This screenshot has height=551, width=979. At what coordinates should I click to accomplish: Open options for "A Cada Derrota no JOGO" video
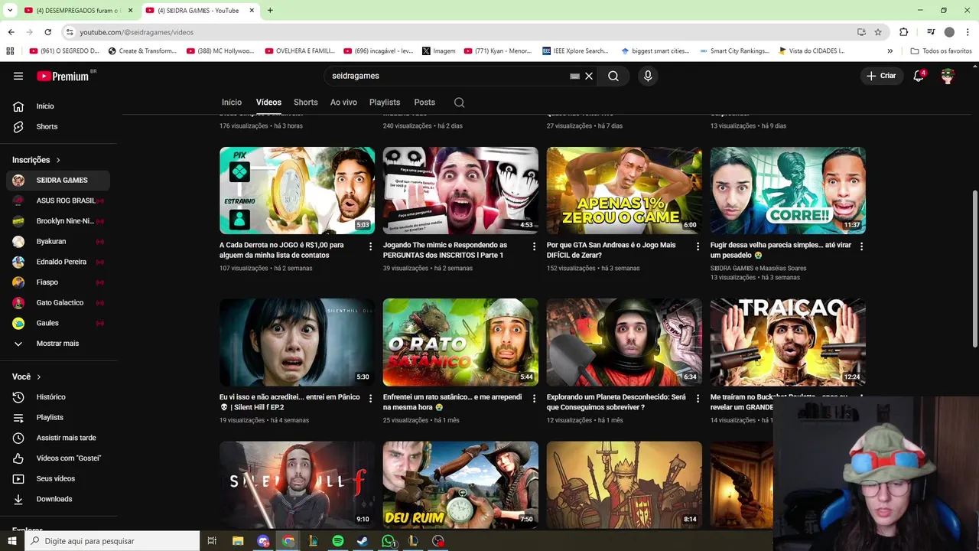370,246
